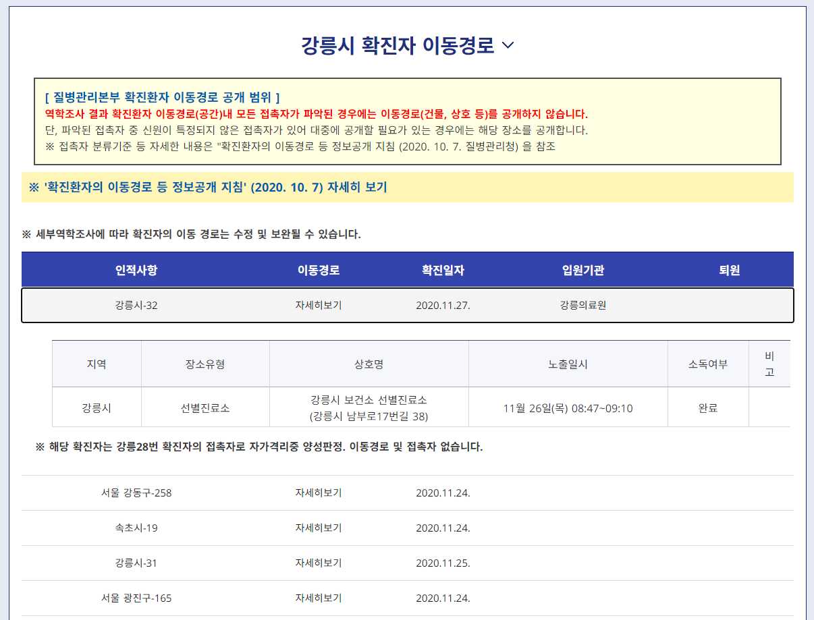Click the 2020.11.27. date for 강릉시-32
The height and width of the screenshot is (620, 814).
(x=443, y=305)
